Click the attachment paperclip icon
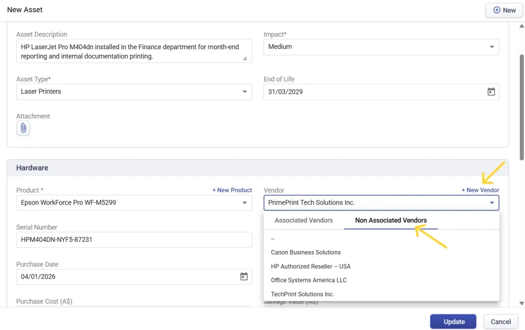Image resolution: width=525 pixels, height=330 pixels. 23,128
